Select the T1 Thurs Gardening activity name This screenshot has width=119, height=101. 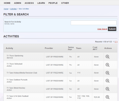pos(15,56)
